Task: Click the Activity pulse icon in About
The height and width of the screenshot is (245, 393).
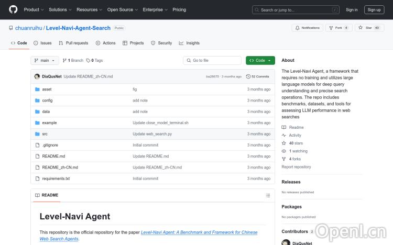Action: [x=284, y=135]
